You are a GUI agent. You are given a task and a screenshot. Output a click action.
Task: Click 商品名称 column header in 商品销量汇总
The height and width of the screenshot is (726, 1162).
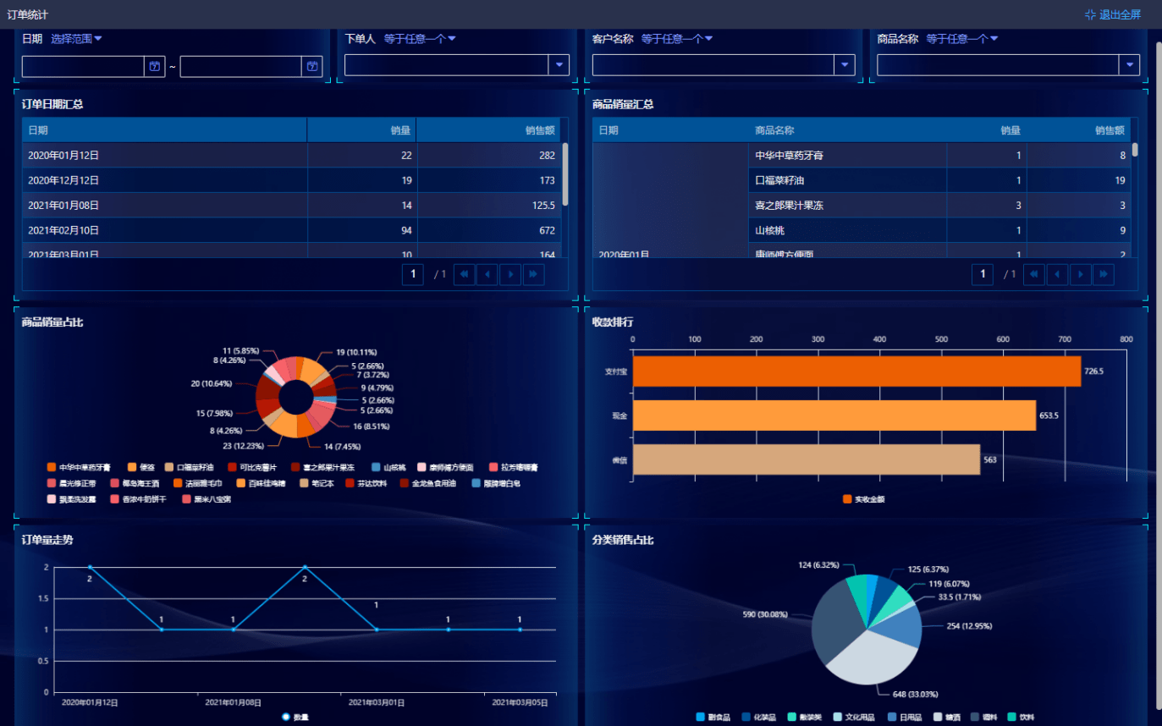(x=847, y=130)
